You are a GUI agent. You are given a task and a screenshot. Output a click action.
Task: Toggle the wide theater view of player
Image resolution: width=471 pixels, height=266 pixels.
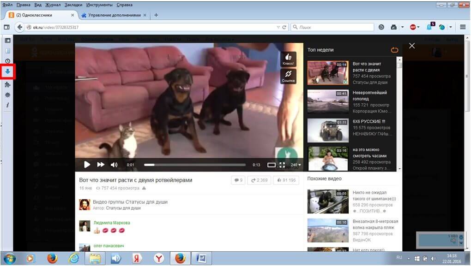(x=272, y=165)
